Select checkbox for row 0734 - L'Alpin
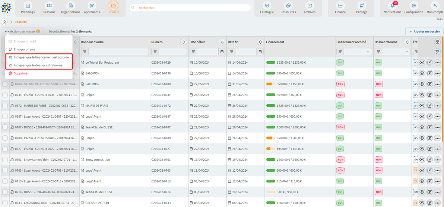444x207 pixels. [x=5, y=95]
